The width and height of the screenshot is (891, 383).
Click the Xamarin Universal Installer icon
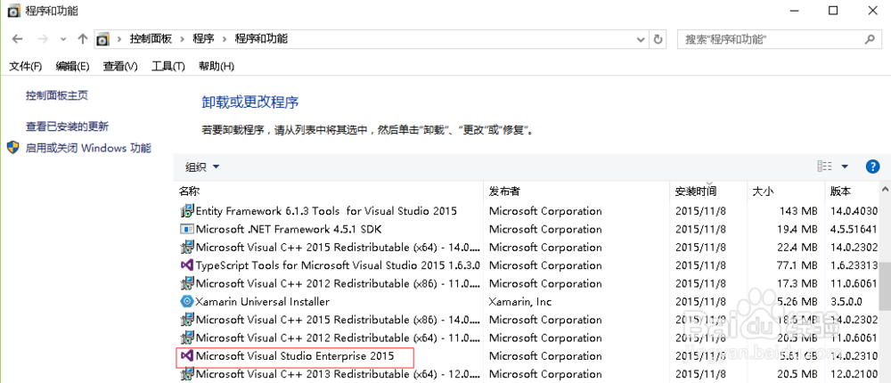tap(187, 302)
